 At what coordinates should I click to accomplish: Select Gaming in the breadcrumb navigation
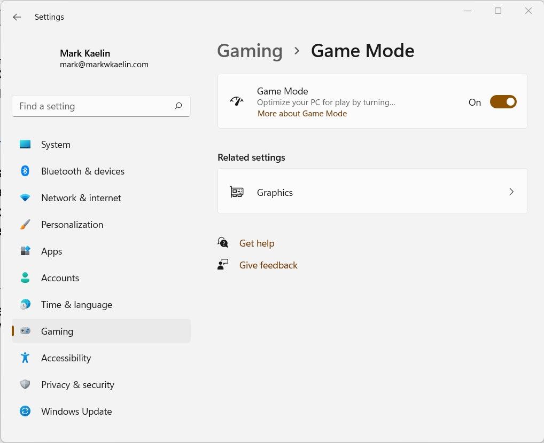coord(250,51)
